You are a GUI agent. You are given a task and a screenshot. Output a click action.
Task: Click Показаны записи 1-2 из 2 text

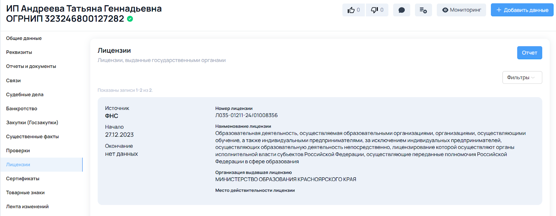125,90
